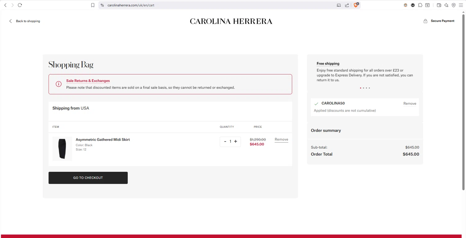The image size is (466, 238).
Task: Click the Color: Black text
Action: tap(84, 145)
